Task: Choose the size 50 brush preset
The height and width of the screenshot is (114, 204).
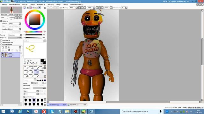Action: pyautogui.click(x=42, y=100)
